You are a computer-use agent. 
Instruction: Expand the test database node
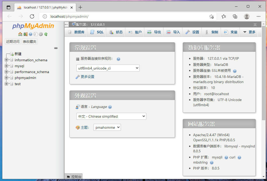[x=6, y=84]
